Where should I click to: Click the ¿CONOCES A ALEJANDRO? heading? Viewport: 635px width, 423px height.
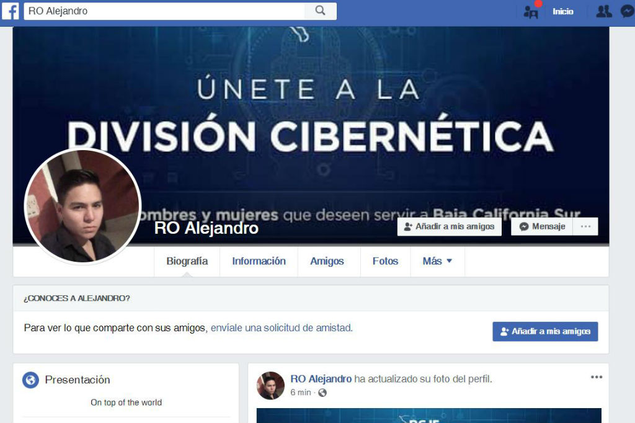click(76, 298)
